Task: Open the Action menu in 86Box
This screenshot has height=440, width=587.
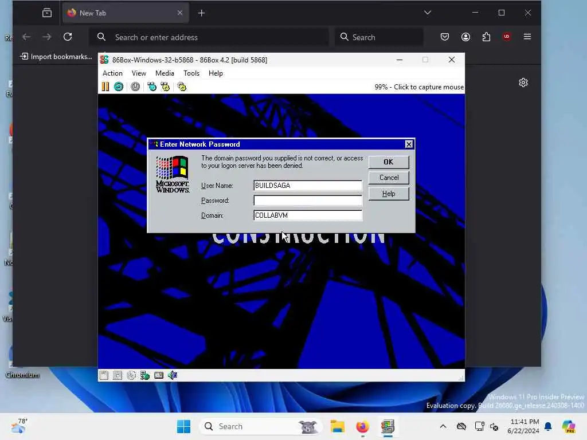Action: point(112,73)
